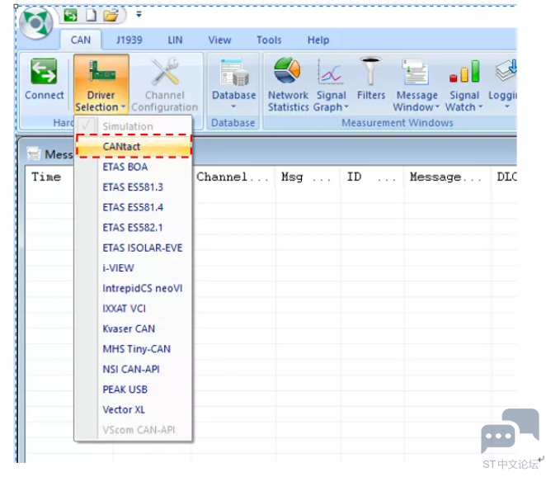
Task: Select the i-VIEW driver
Action: click(134, 268)
